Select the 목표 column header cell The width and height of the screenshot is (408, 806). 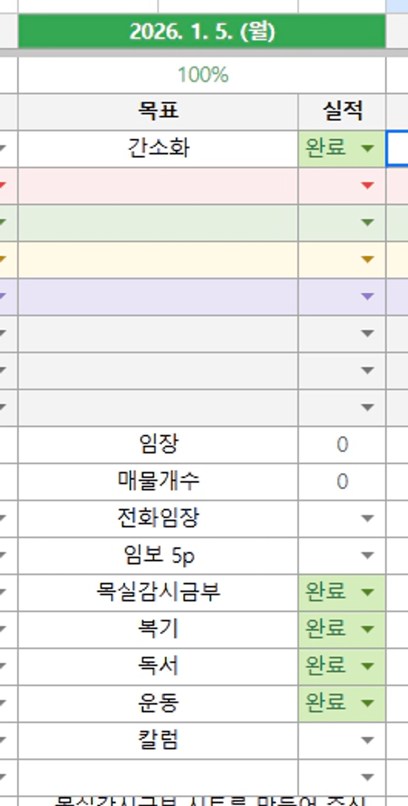158,111
